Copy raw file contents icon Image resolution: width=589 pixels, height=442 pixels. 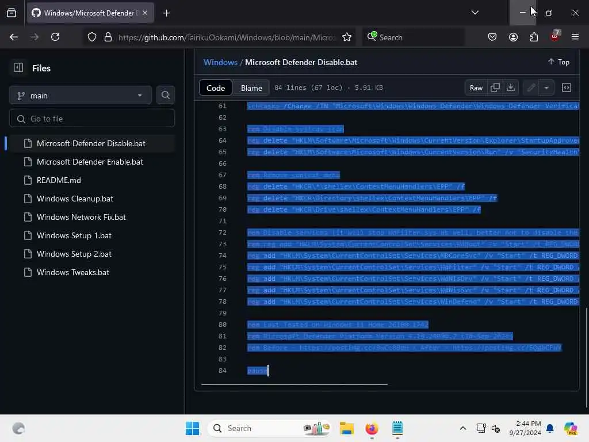[x=495, y=88]
